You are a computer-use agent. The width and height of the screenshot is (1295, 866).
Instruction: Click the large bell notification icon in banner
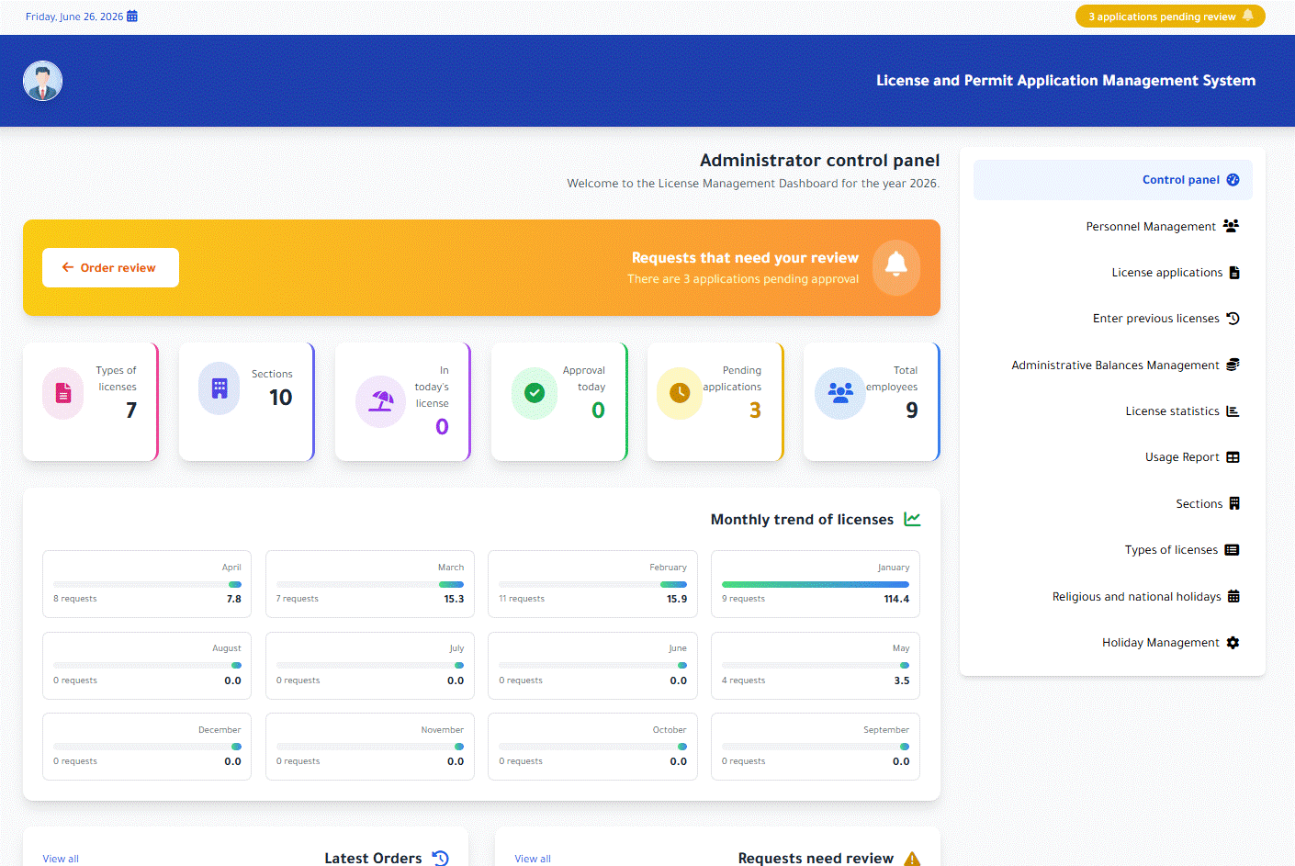pos(895,267)
